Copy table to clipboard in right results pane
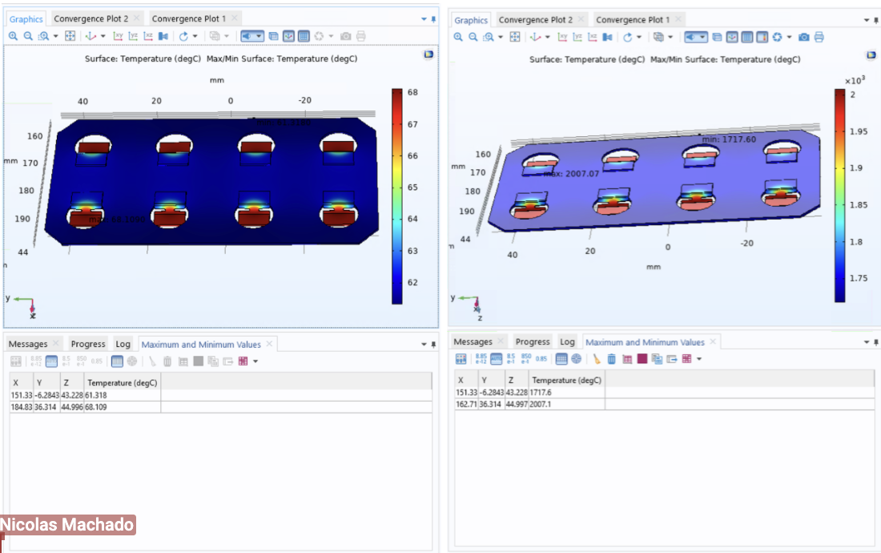This screenshot has width=881, height=553. click(x=657, y=358)
